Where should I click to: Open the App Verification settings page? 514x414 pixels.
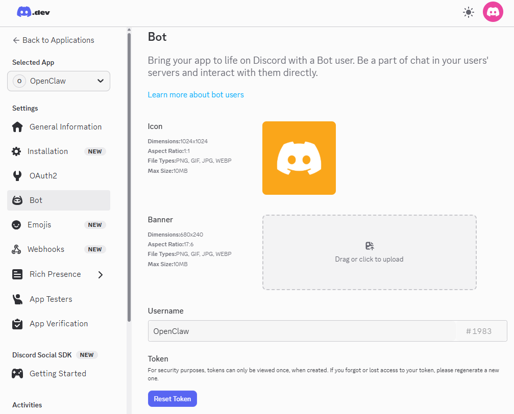coord(58,324)
